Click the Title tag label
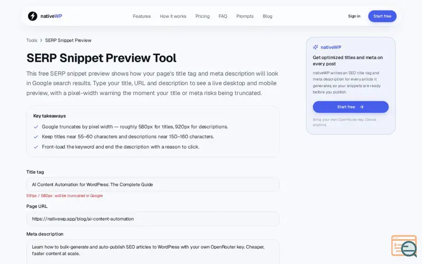 [x=35, y=172]
